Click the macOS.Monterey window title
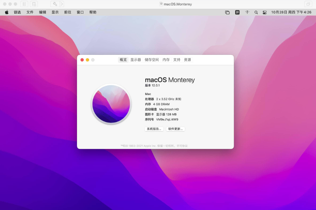The height and width of the screenshot is (210, 316). coord(178,4)
